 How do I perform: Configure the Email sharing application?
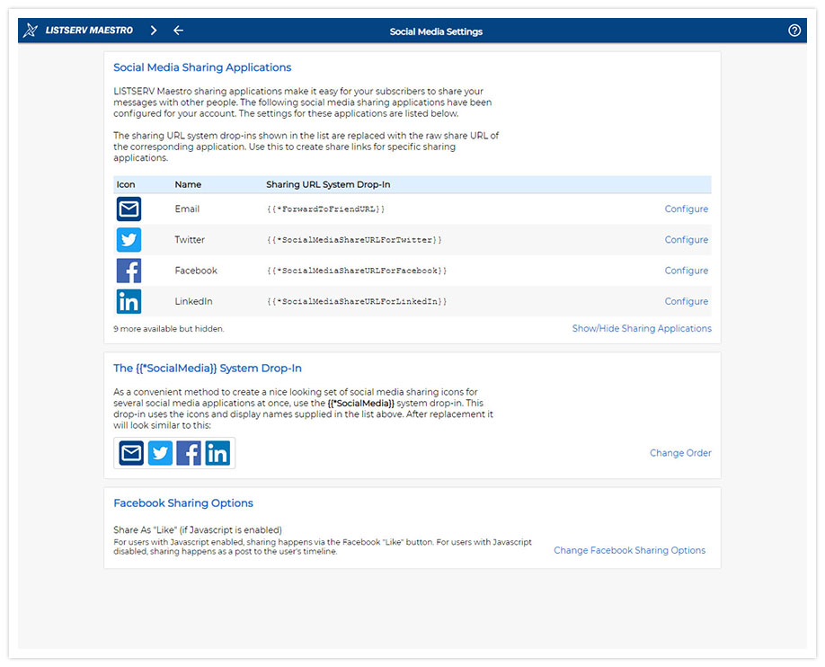686,209
